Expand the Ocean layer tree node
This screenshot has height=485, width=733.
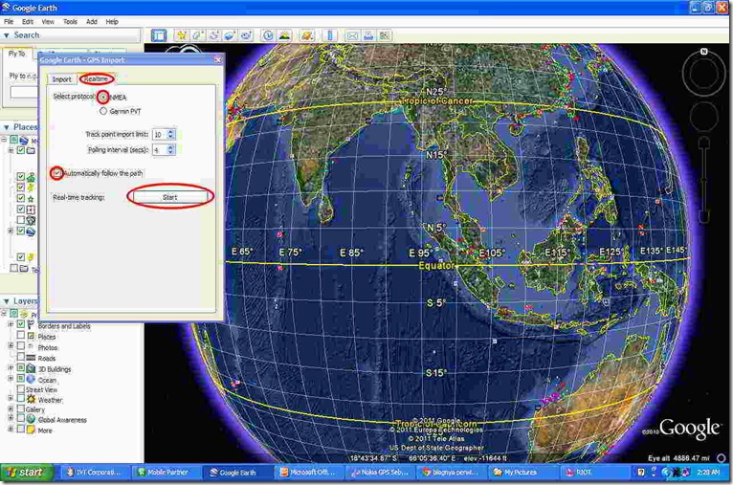[11, 379]
